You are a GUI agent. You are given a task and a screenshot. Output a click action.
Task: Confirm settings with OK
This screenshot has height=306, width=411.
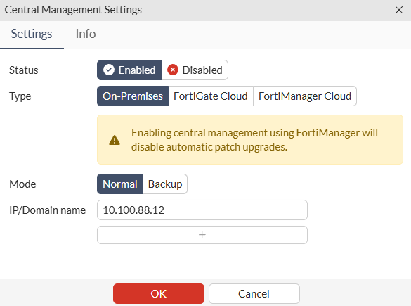tap(159, 293)
